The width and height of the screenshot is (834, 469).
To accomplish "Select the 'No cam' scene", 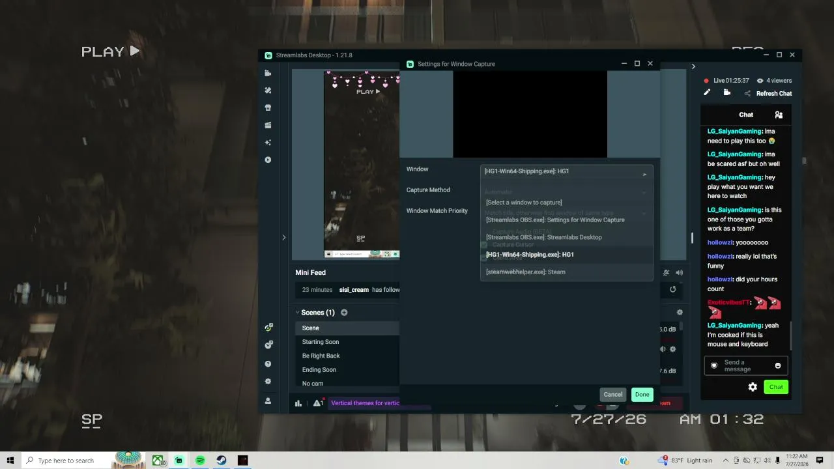I will pos(347,384).
